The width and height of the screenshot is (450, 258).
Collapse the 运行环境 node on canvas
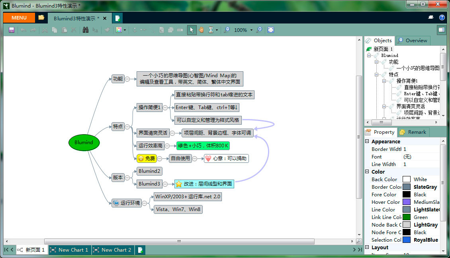coord(145,203)
